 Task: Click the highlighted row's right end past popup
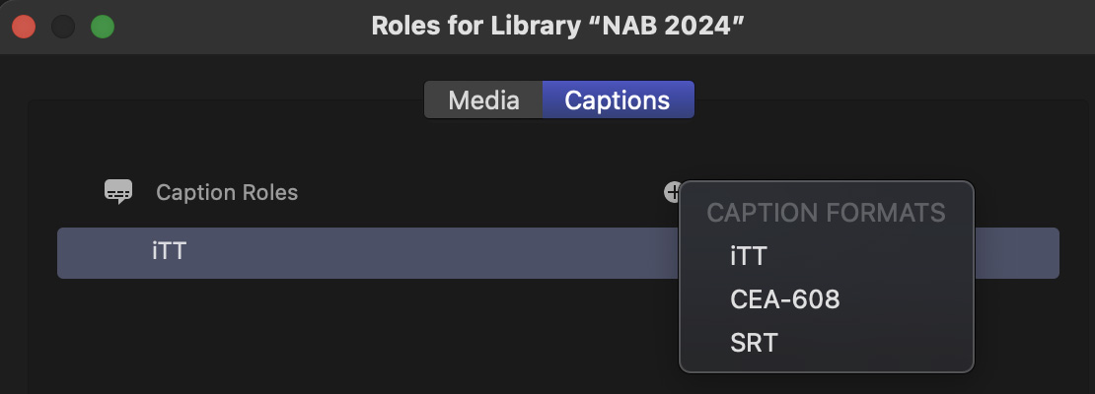1016,253
